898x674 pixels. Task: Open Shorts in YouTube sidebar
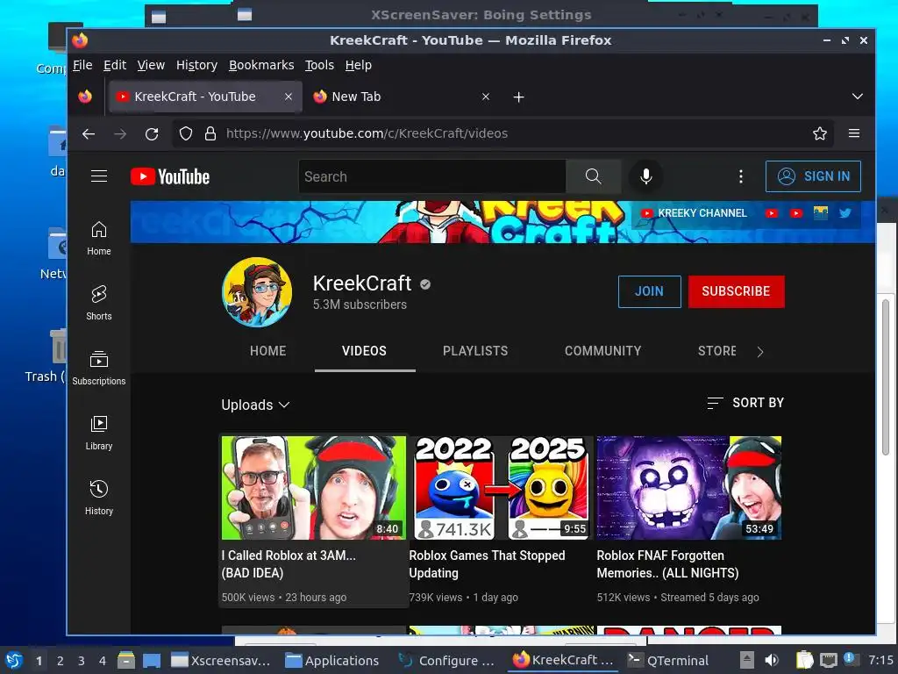[x=99, y=303]
